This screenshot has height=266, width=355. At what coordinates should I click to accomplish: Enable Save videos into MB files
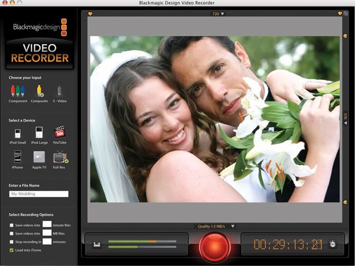(x=12, y=233)
